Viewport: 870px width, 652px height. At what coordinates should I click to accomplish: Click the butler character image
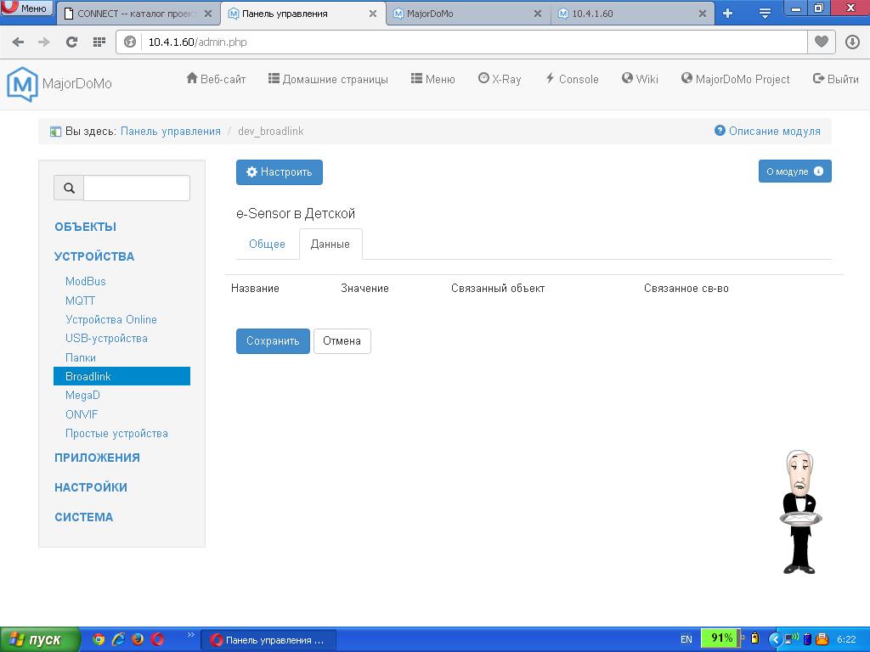pyautogui.click(x=799, y=512)
